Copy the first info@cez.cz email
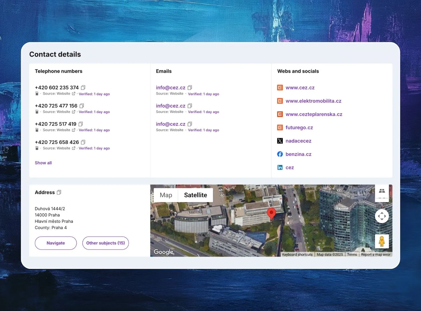Screen dimensions: 421x311 (190, 87)
